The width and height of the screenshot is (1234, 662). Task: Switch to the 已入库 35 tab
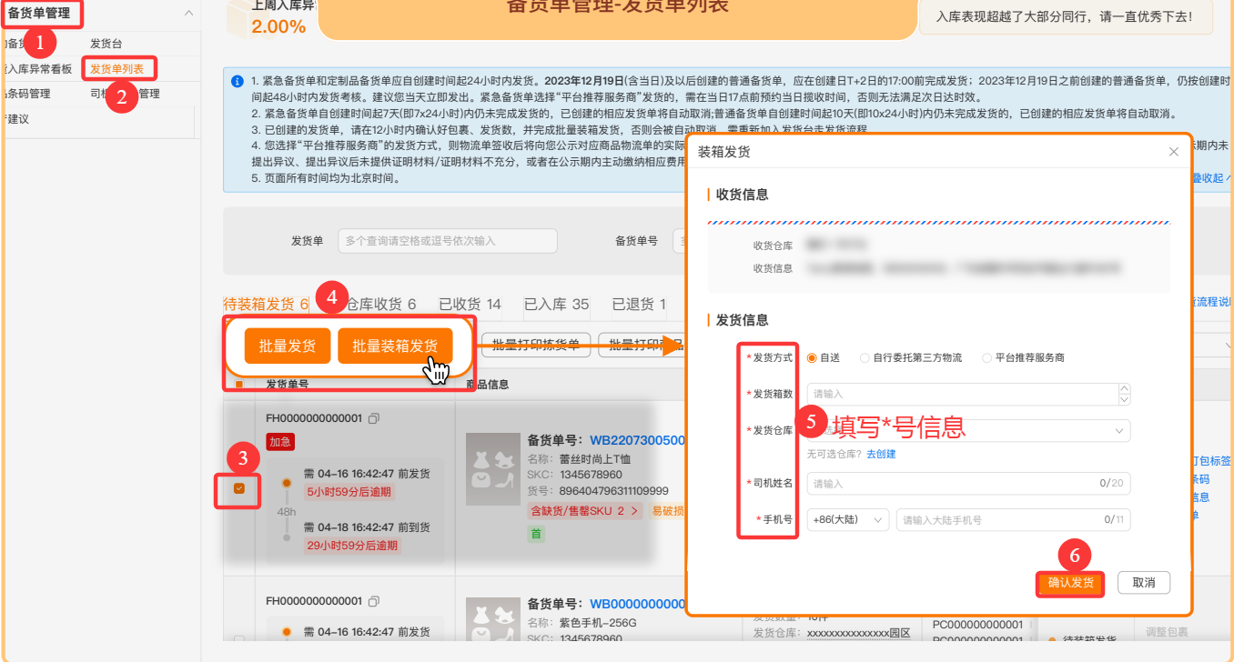click(556, 305)
